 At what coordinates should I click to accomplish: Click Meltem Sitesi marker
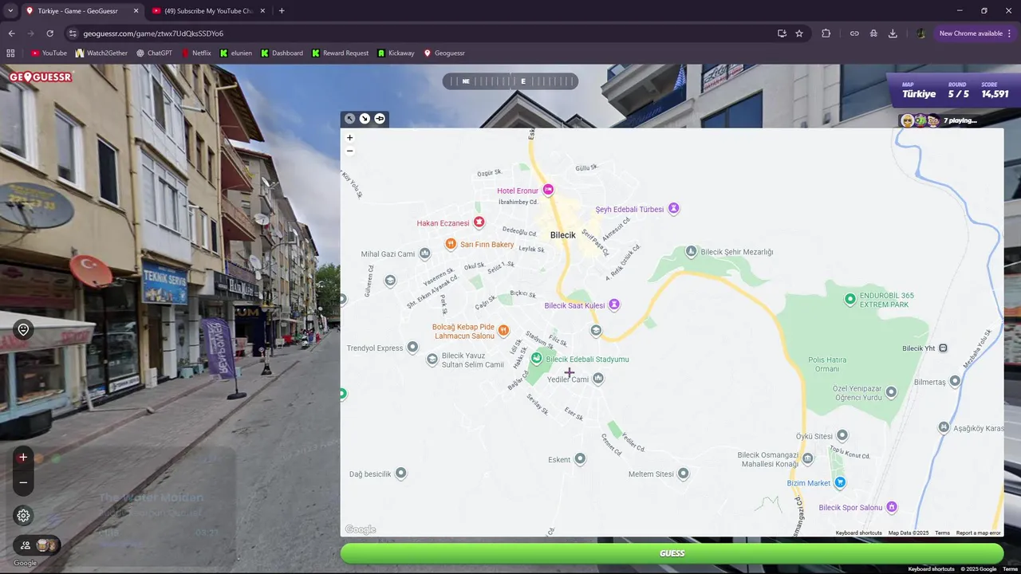(x=683, y=474)
